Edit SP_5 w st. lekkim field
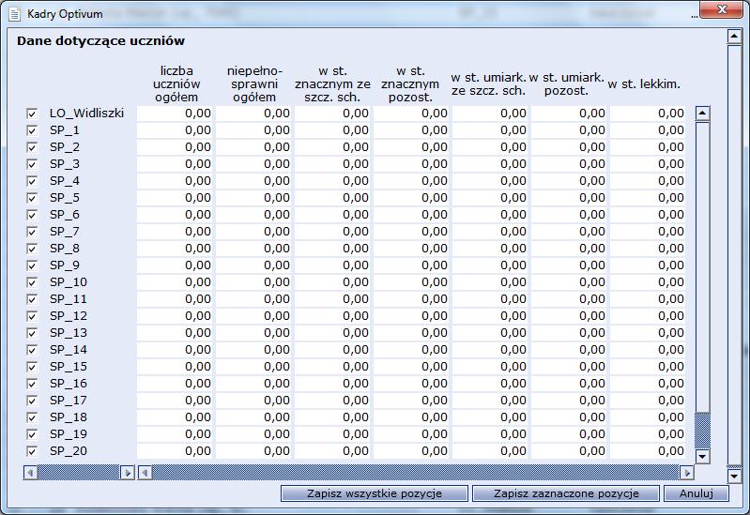Screen dimensions: 750x515 pos(648,198)
